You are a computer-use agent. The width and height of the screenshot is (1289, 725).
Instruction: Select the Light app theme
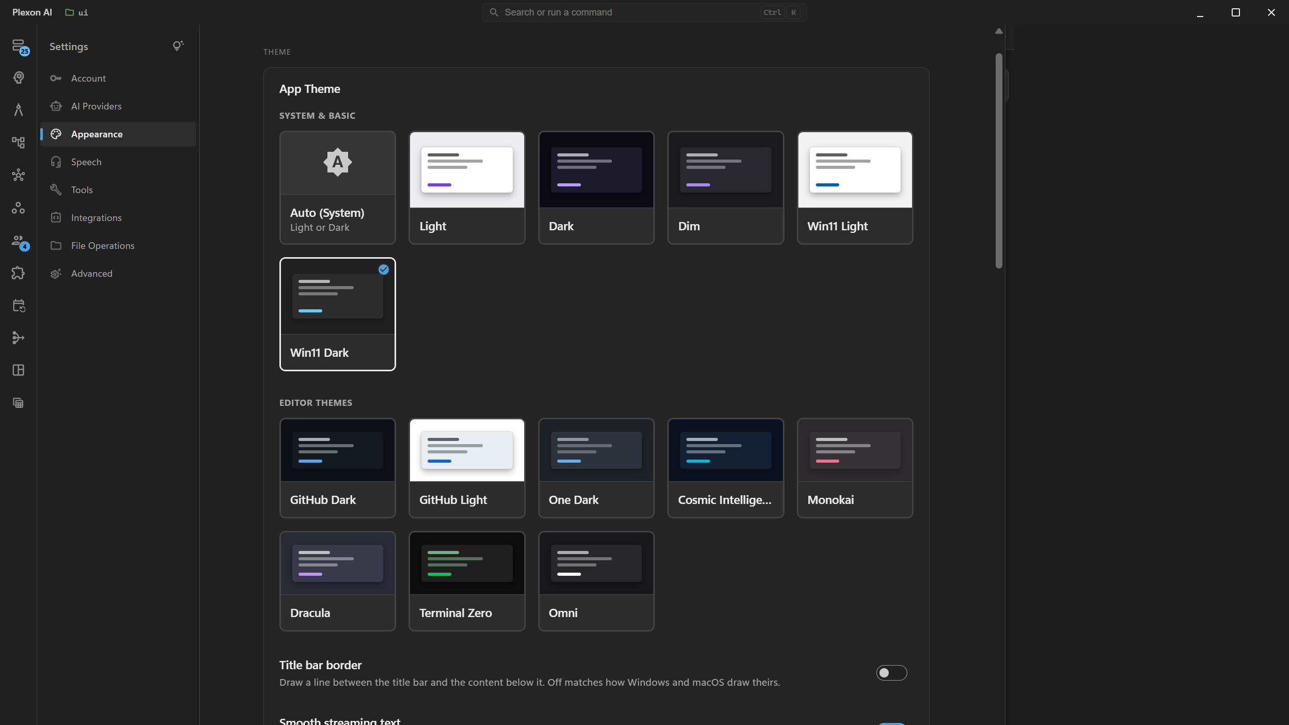tap(467, 187)
